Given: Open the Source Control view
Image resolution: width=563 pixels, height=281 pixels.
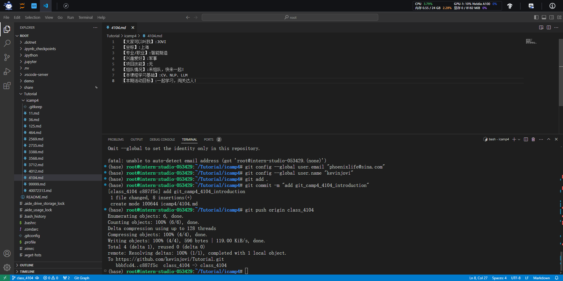Looking at the screenshot, I should [x=7, y=57].
